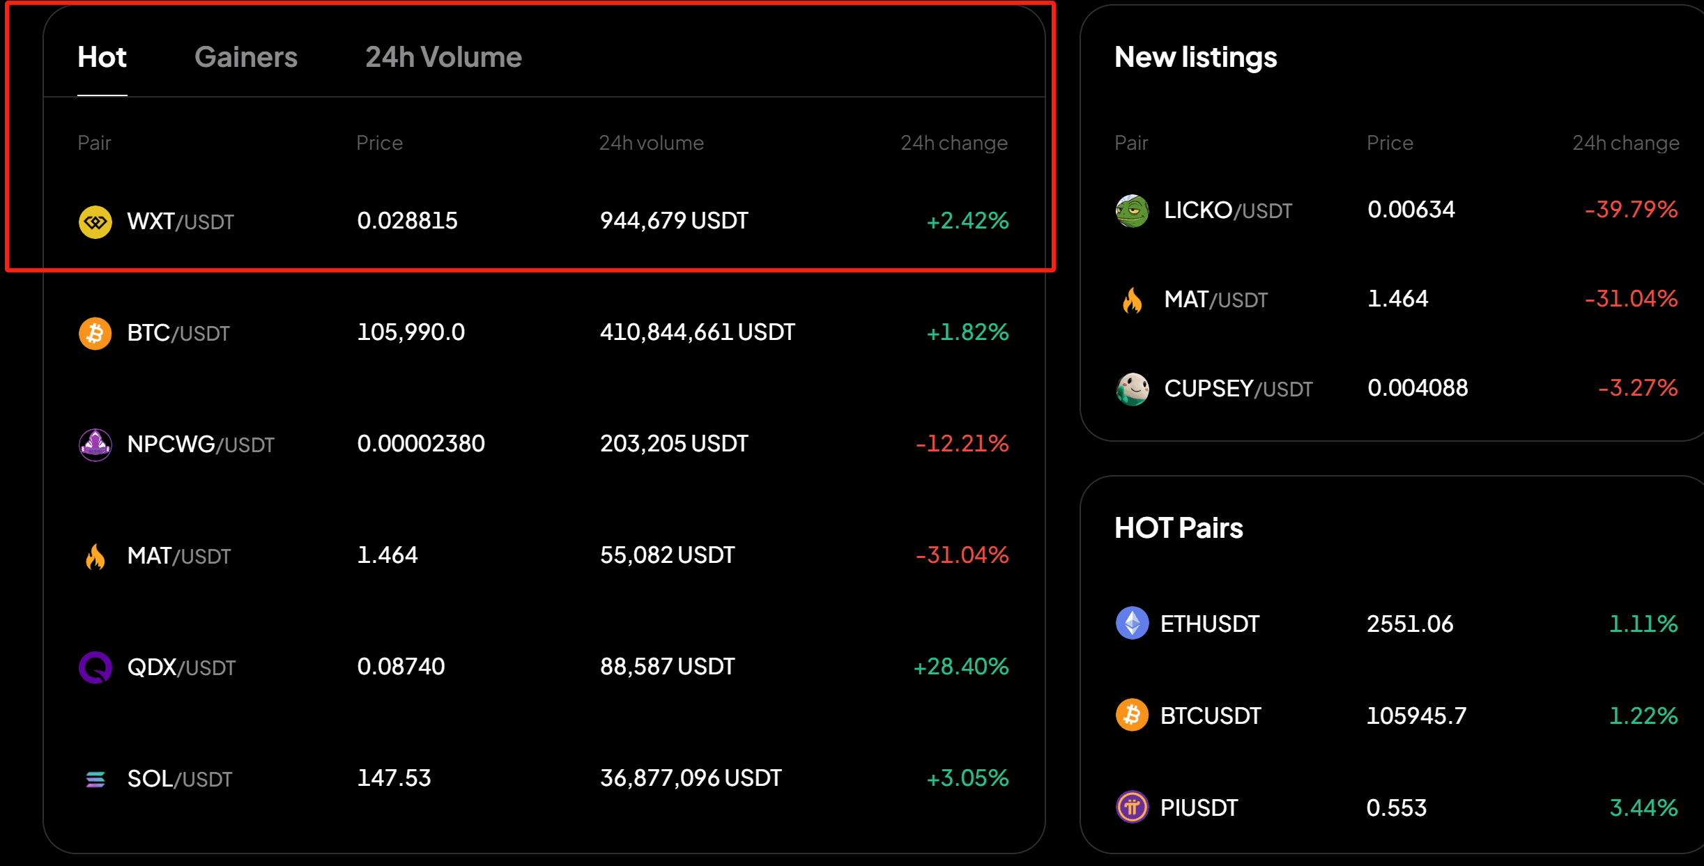Click the Solana icon in the Hot list

pos(95,778)
